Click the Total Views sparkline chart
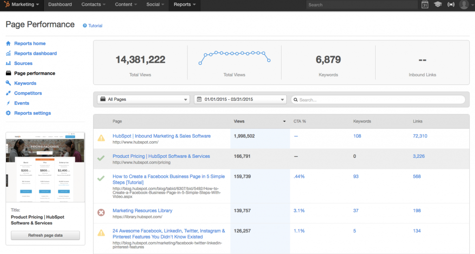 pos(234,57)
